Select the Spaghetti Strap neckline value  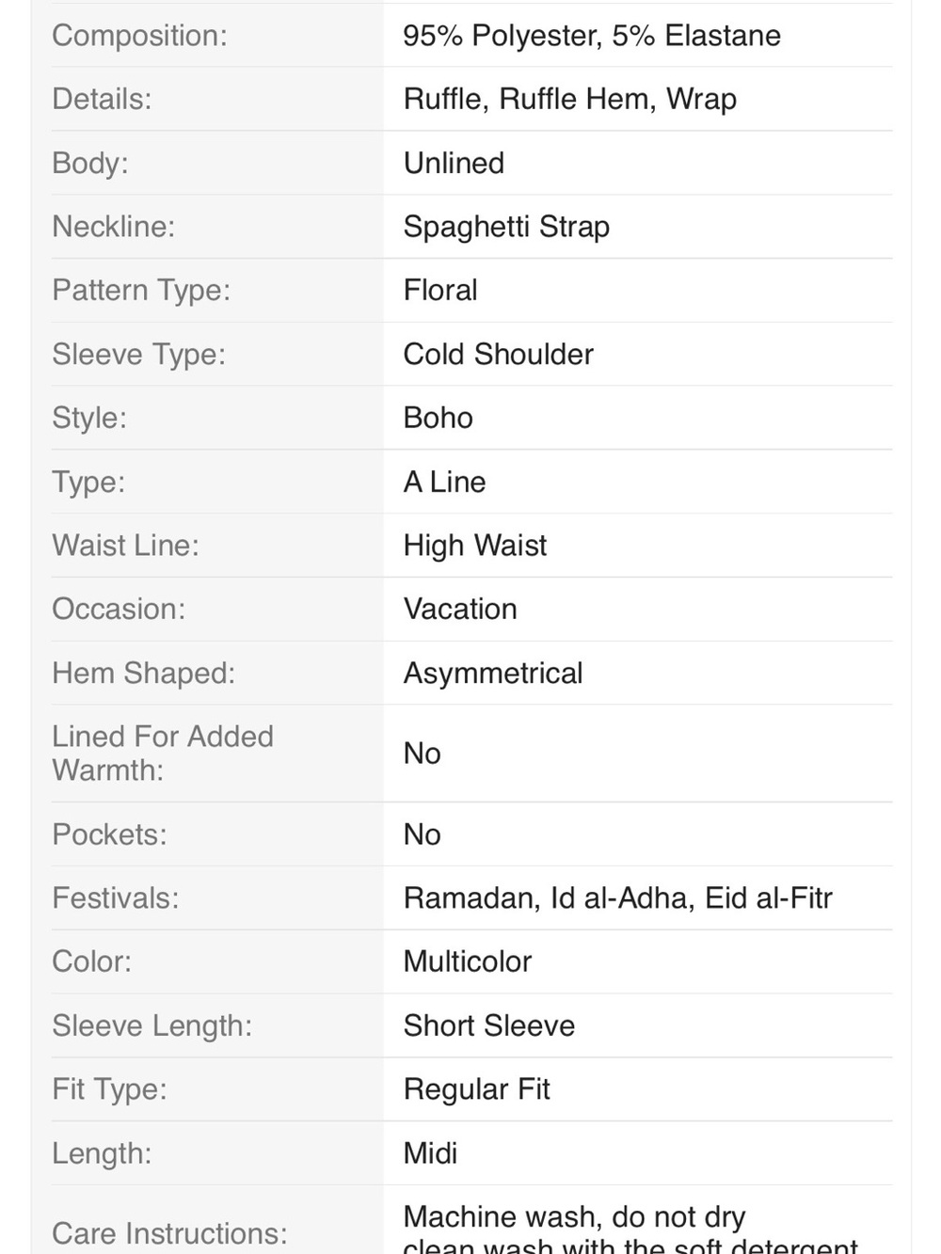[x=506, y=227]
